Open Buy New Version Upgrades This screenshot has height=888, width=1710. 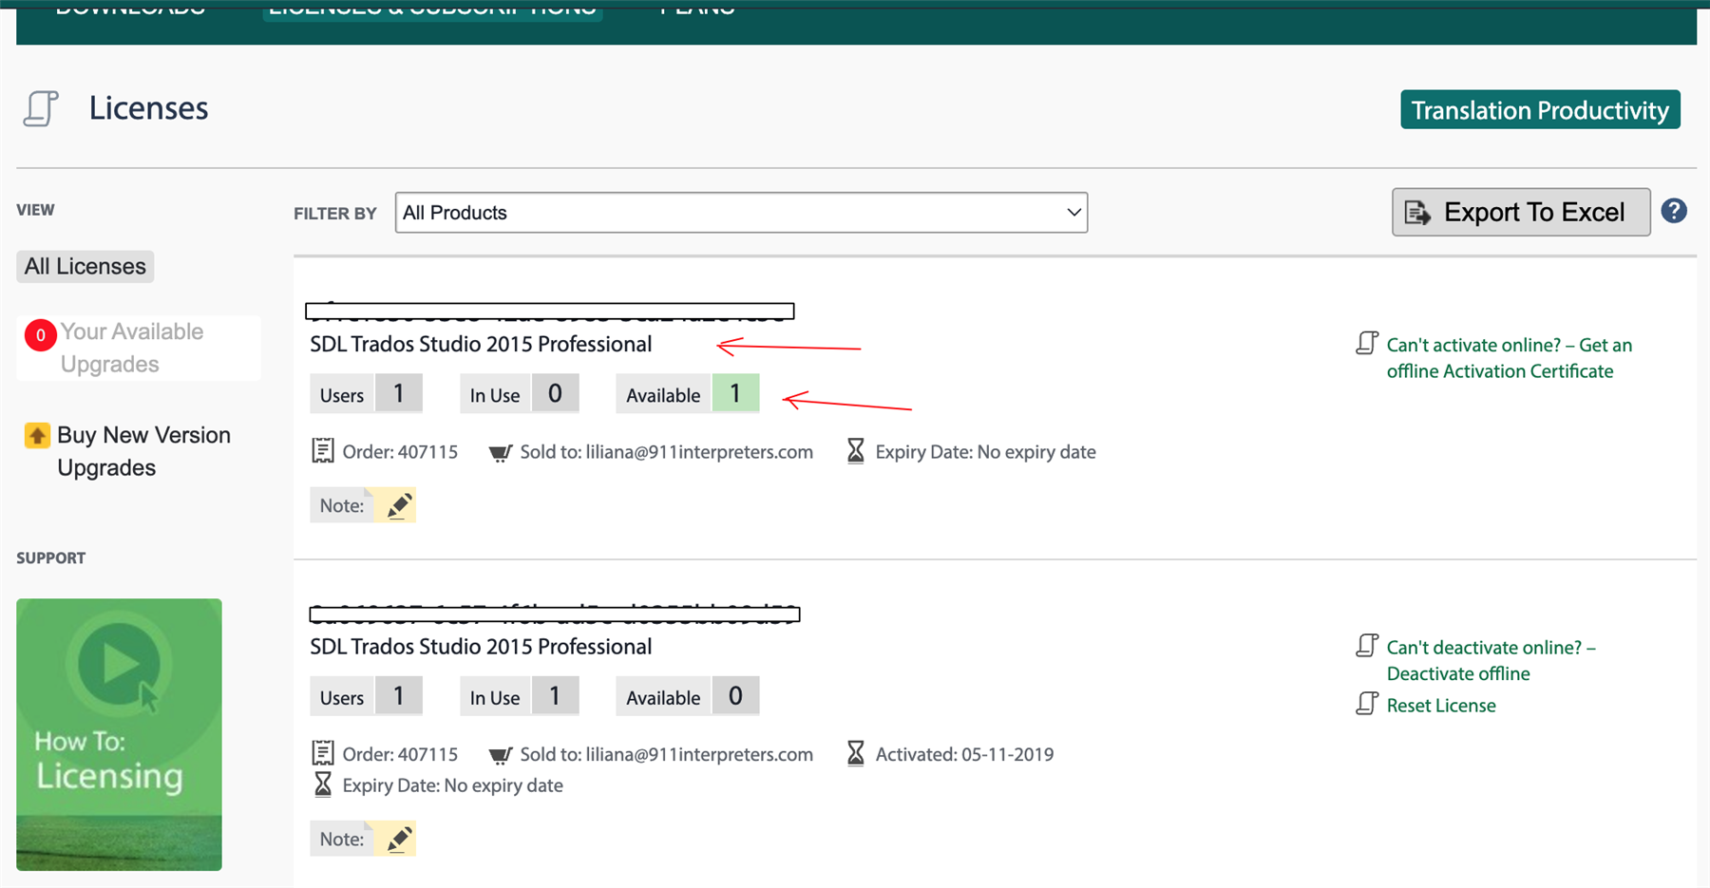(x=143, y=451)
